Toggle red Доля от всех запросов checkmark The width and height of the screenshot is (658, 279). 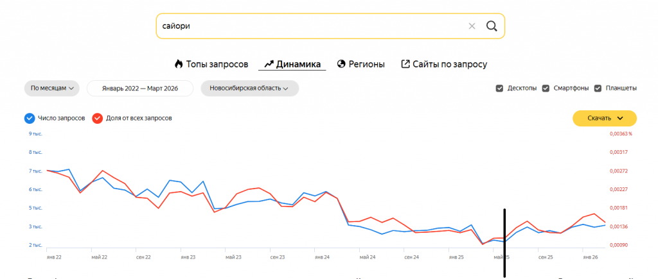tap(98, 118)
